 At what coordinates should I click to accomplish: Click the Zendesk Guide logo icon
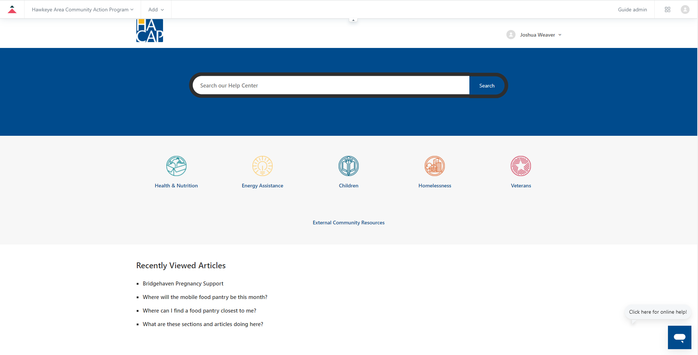click(12, 10)
